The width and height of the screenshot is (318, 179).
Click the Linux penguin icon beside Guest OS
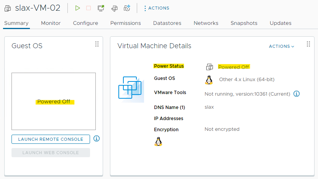tap(209, 80)
